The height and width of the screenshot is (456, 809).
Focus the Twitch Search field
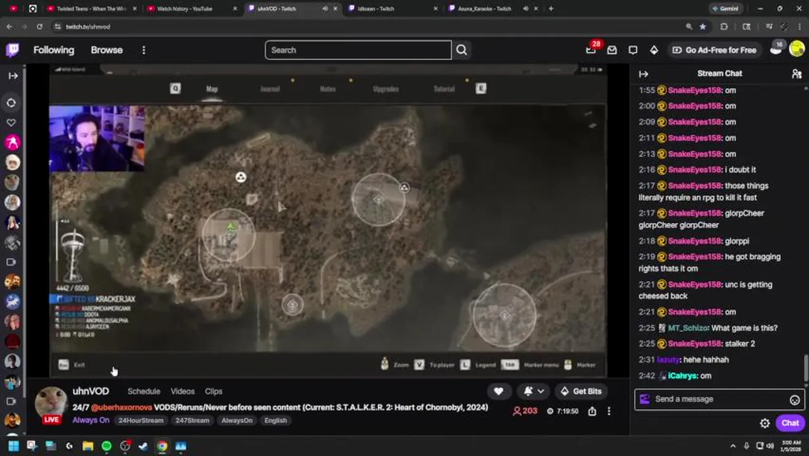pyautogui.click(x=358, y=50)
